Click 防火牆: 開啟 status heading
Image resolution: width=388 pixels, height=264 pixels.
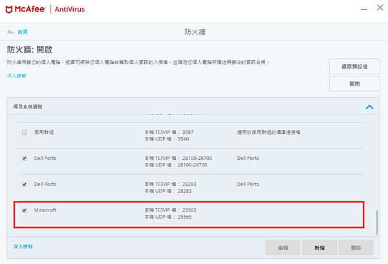click(x=30, y=50)
